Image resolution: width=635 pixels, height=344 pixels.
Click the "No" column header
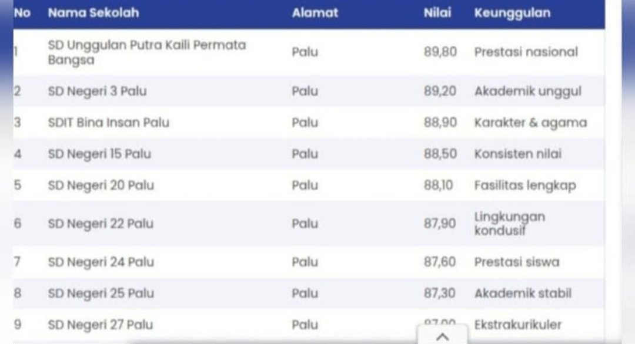click(x=22, y=13)
